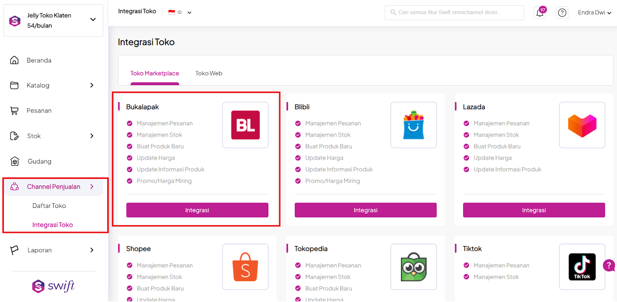
Task: Click the Channel Penjualan icon
Action: [x=15, y=187]
